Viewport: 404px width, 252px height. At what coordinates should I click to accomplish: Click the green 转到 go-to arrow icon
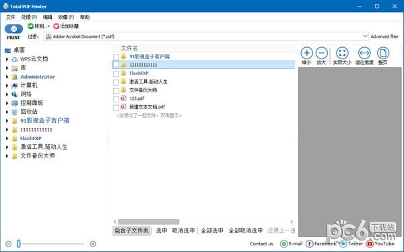tap(31, 26)
